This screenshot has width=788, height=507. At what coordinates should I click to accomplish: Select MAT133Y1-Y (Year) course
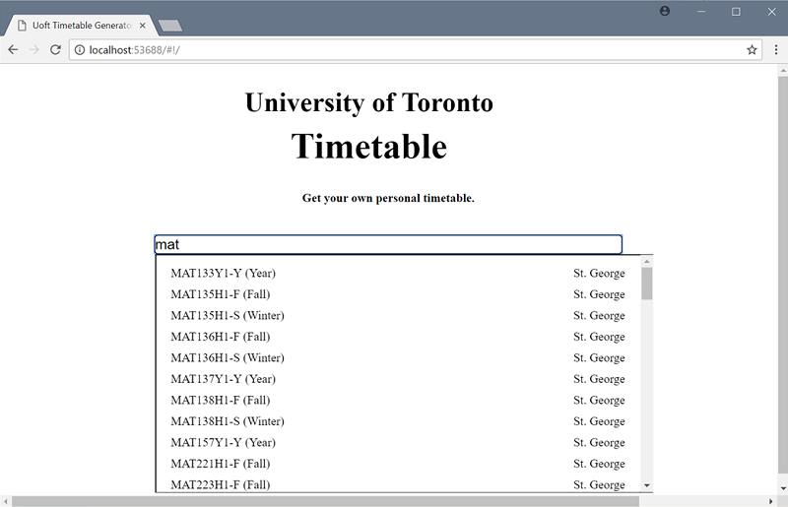pyautogui.click(x=398, y=273)
